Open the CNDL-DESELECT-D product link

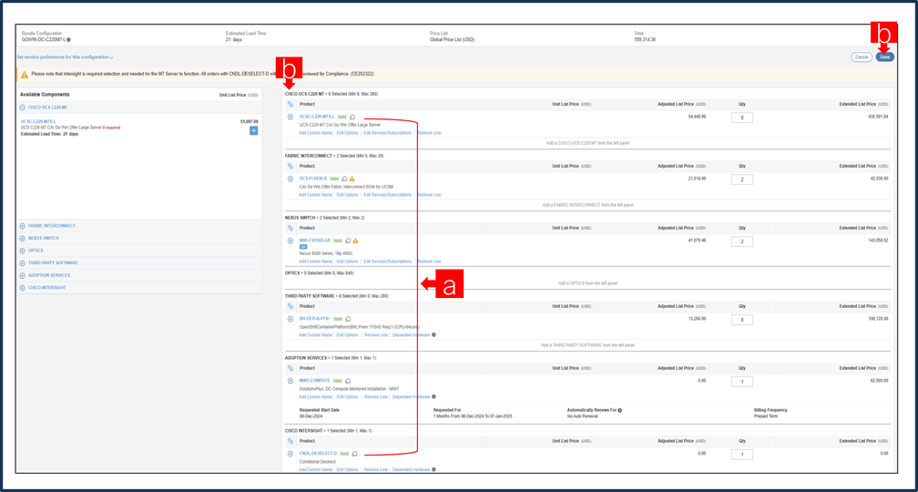pos(318,454)
